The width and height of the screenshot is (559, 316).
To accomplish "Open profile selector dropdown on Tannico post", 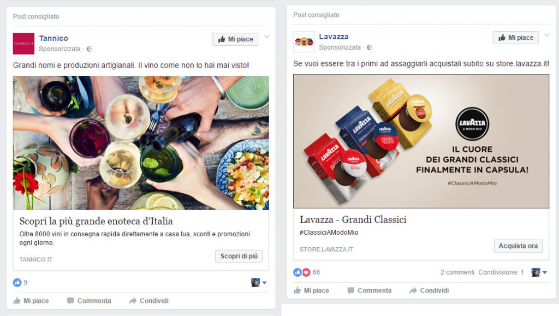I will coord(259,283).
